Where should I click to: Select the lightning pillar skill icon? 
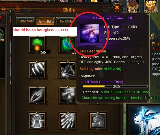[x=37, y=121]
